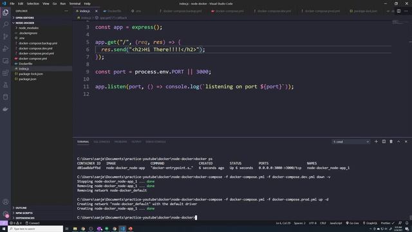Click the Windows Start button
412x232 pixels.
click(4, 229)
